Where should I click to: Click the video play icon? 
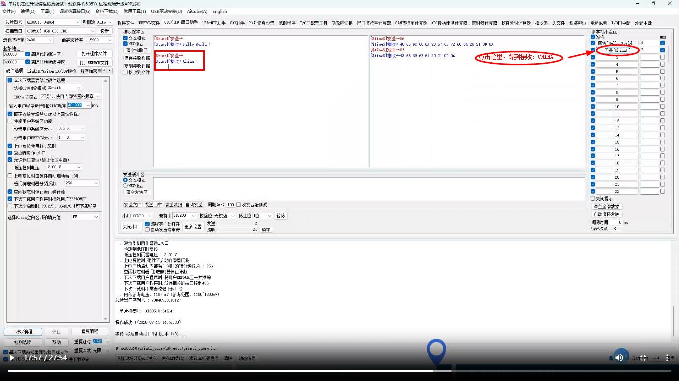point(12,358)
